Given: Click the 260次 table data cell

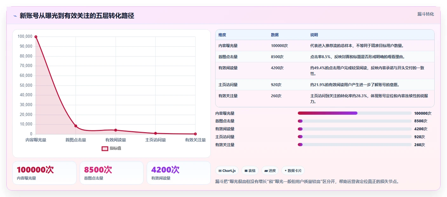Looking at the screenshot, I should tap(288, 98).
